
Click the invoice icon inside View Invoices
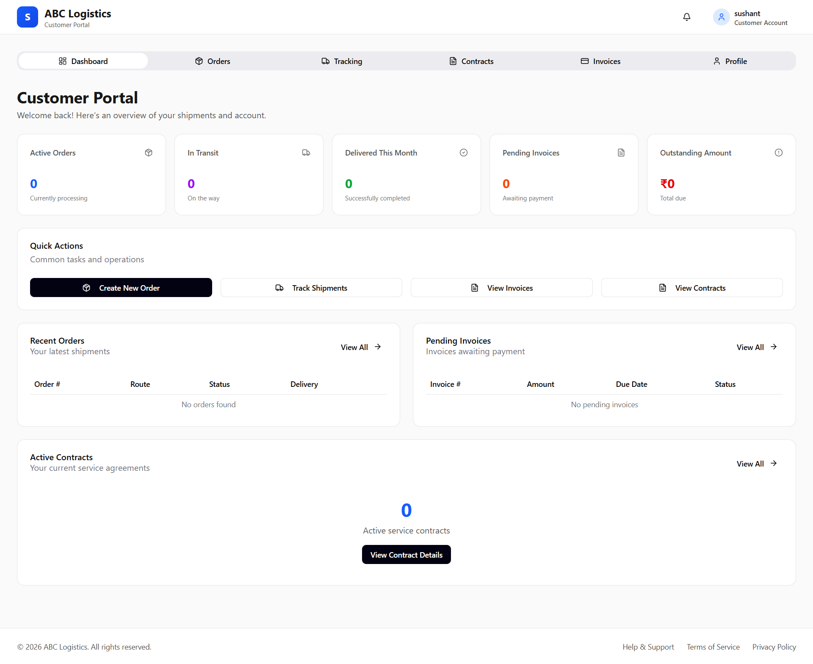point(474,288)
